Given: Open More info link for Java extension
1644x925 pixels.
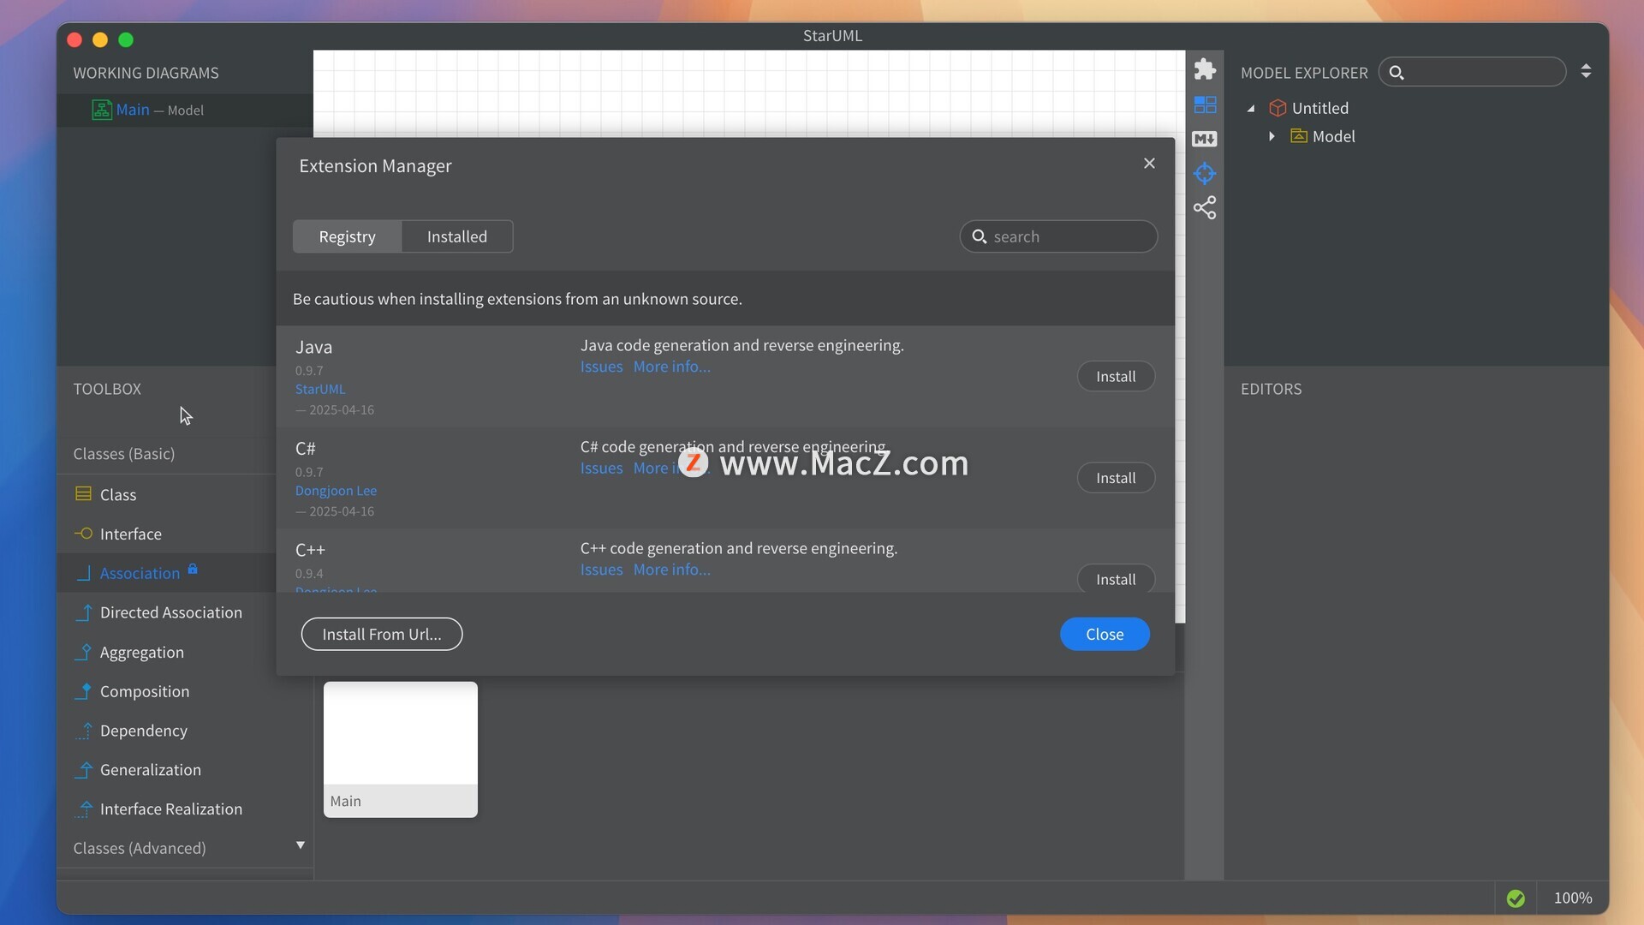Looking at the screenshot, I should (671, 367).
